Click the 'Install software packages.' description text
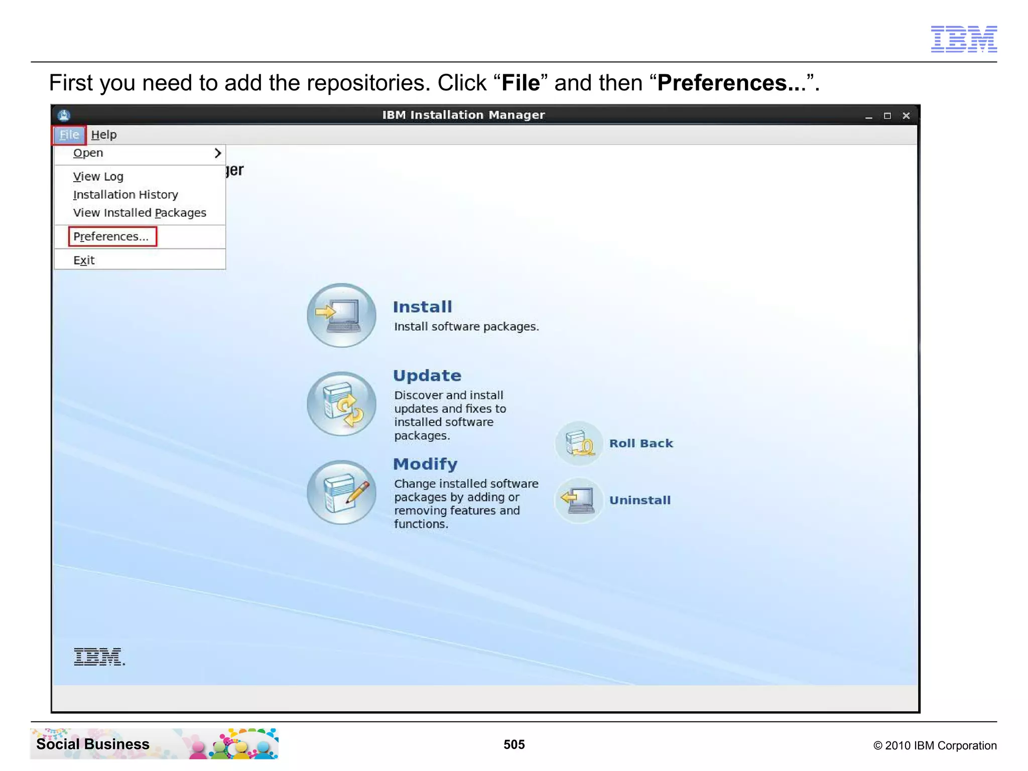This screenshot has width=1028, height=771. click(x=466, y=327)
